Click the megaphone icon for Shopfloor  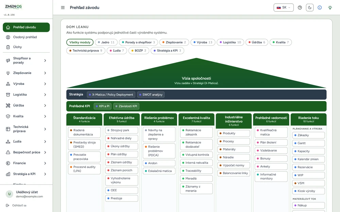(x=8, y=61)
